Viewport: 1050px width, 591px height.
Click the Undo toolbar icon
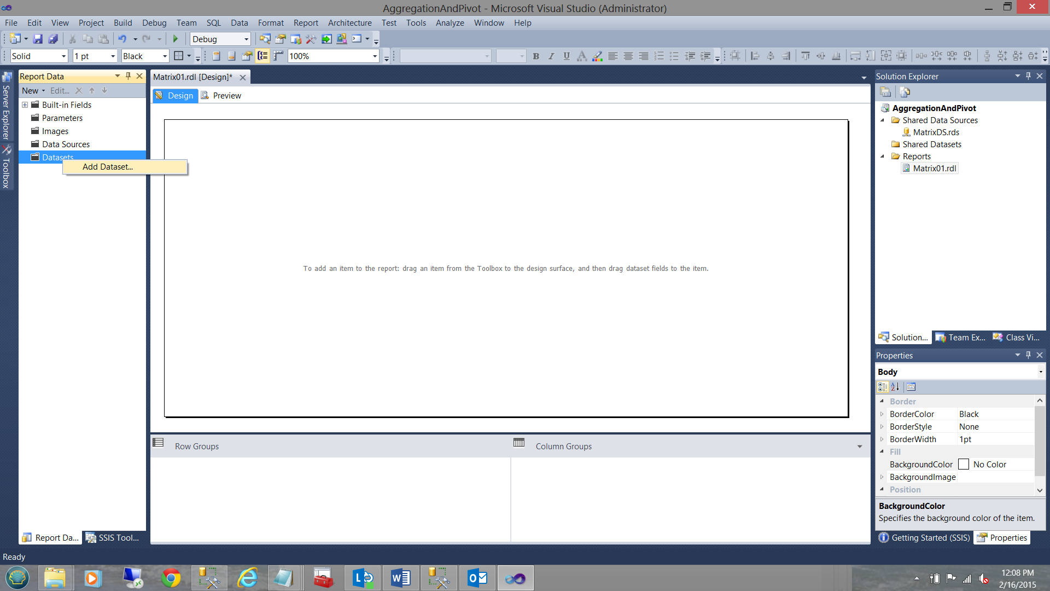coord(122,39)
